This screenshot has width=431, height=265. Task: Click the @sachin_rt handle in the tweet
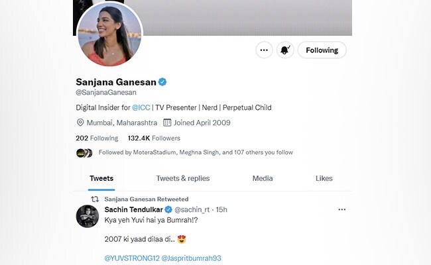pyautogui.click(x=192, y=210)
